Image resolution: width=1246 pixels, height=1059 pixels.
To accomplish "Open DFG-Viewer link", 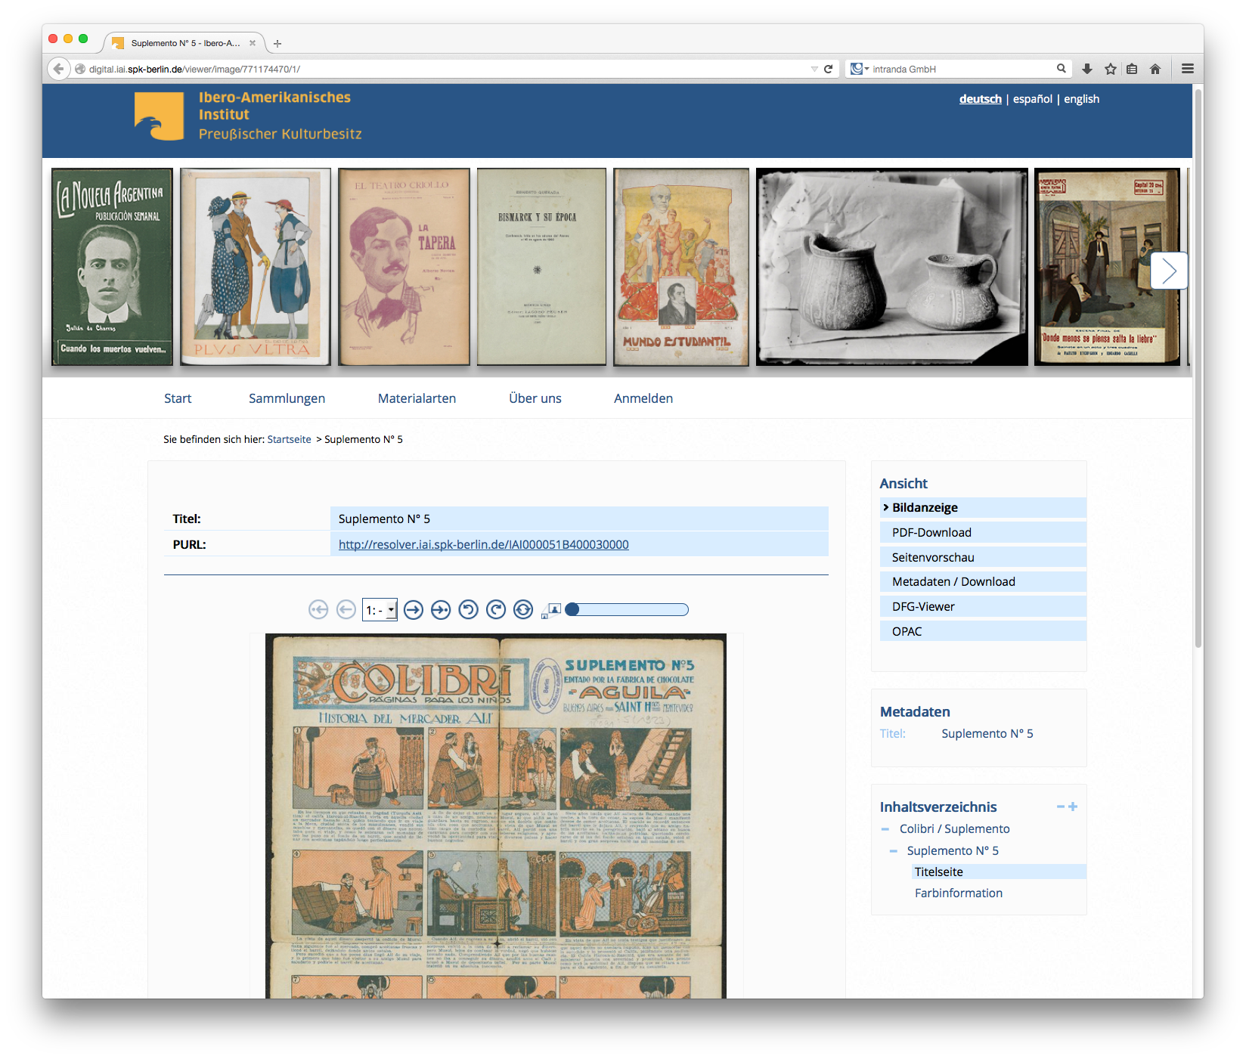I will (983, 606).
